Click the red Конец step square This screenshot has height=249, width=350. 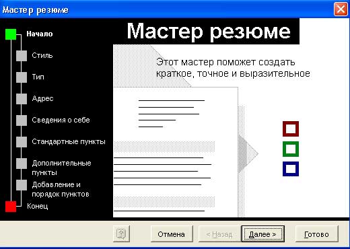[11, 207]
